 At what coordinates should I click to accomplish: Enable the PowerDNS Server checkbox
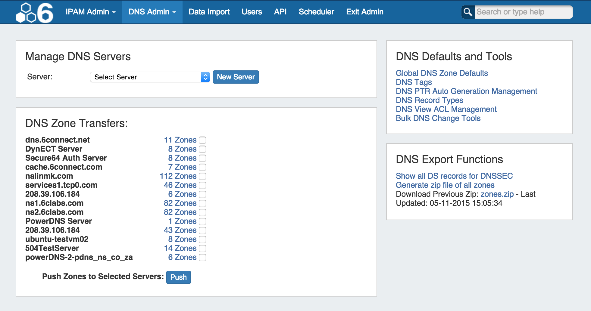(x=202, y=221)
